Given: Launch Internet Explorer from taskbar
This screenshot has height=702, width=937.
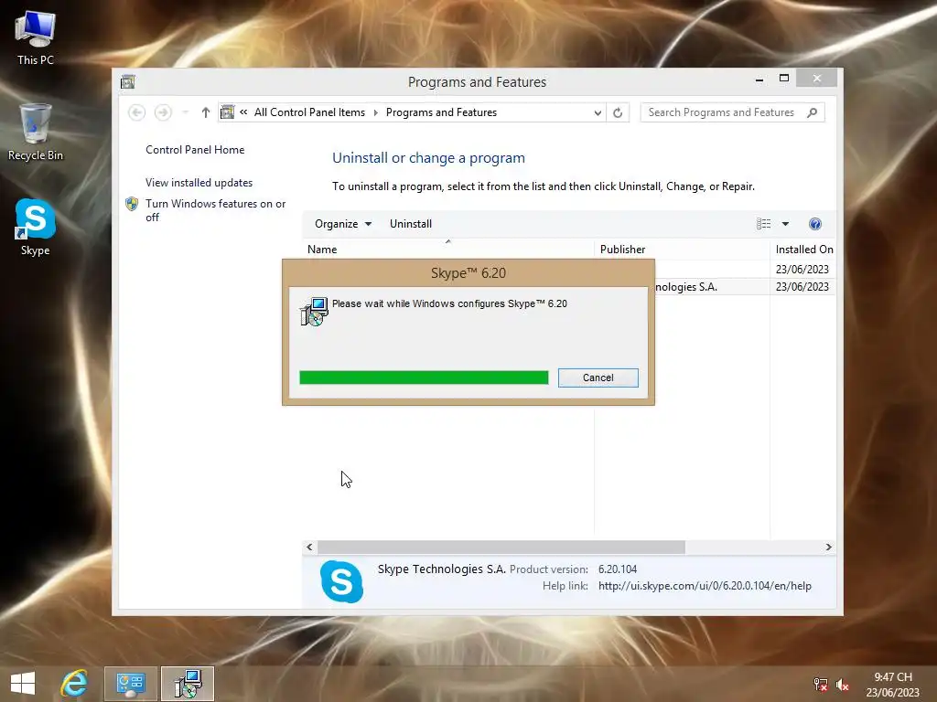Looking at the screenshot, I should (x=74, y=684).
